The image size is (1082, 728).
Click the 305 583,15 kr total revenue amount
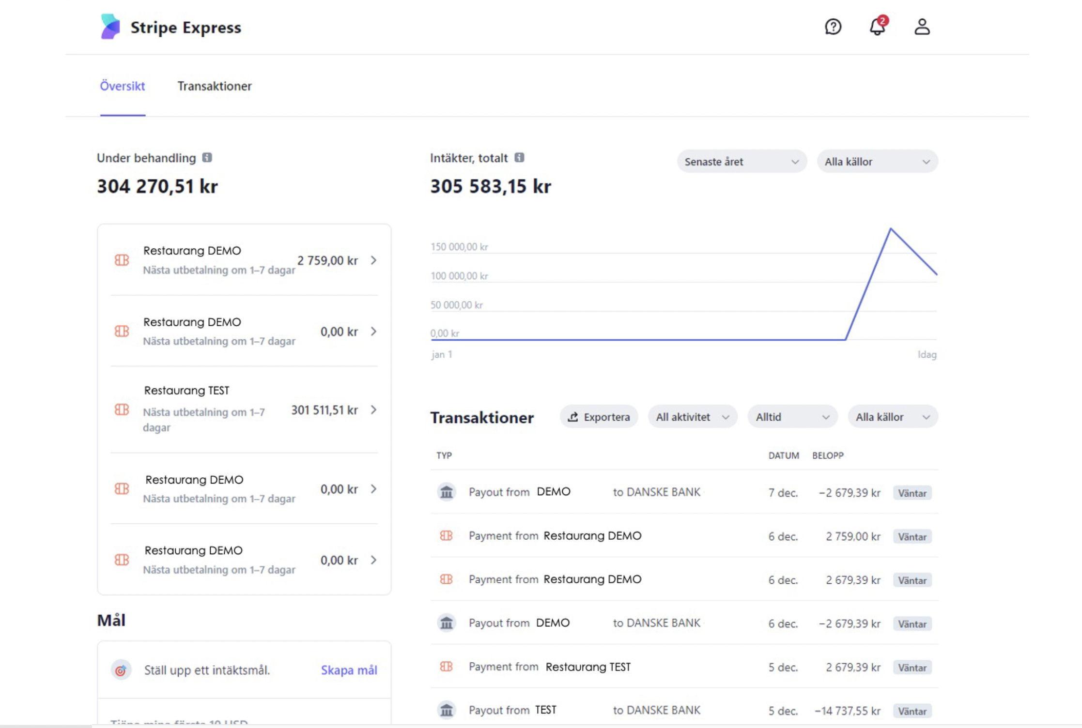[x=491, y=186]
